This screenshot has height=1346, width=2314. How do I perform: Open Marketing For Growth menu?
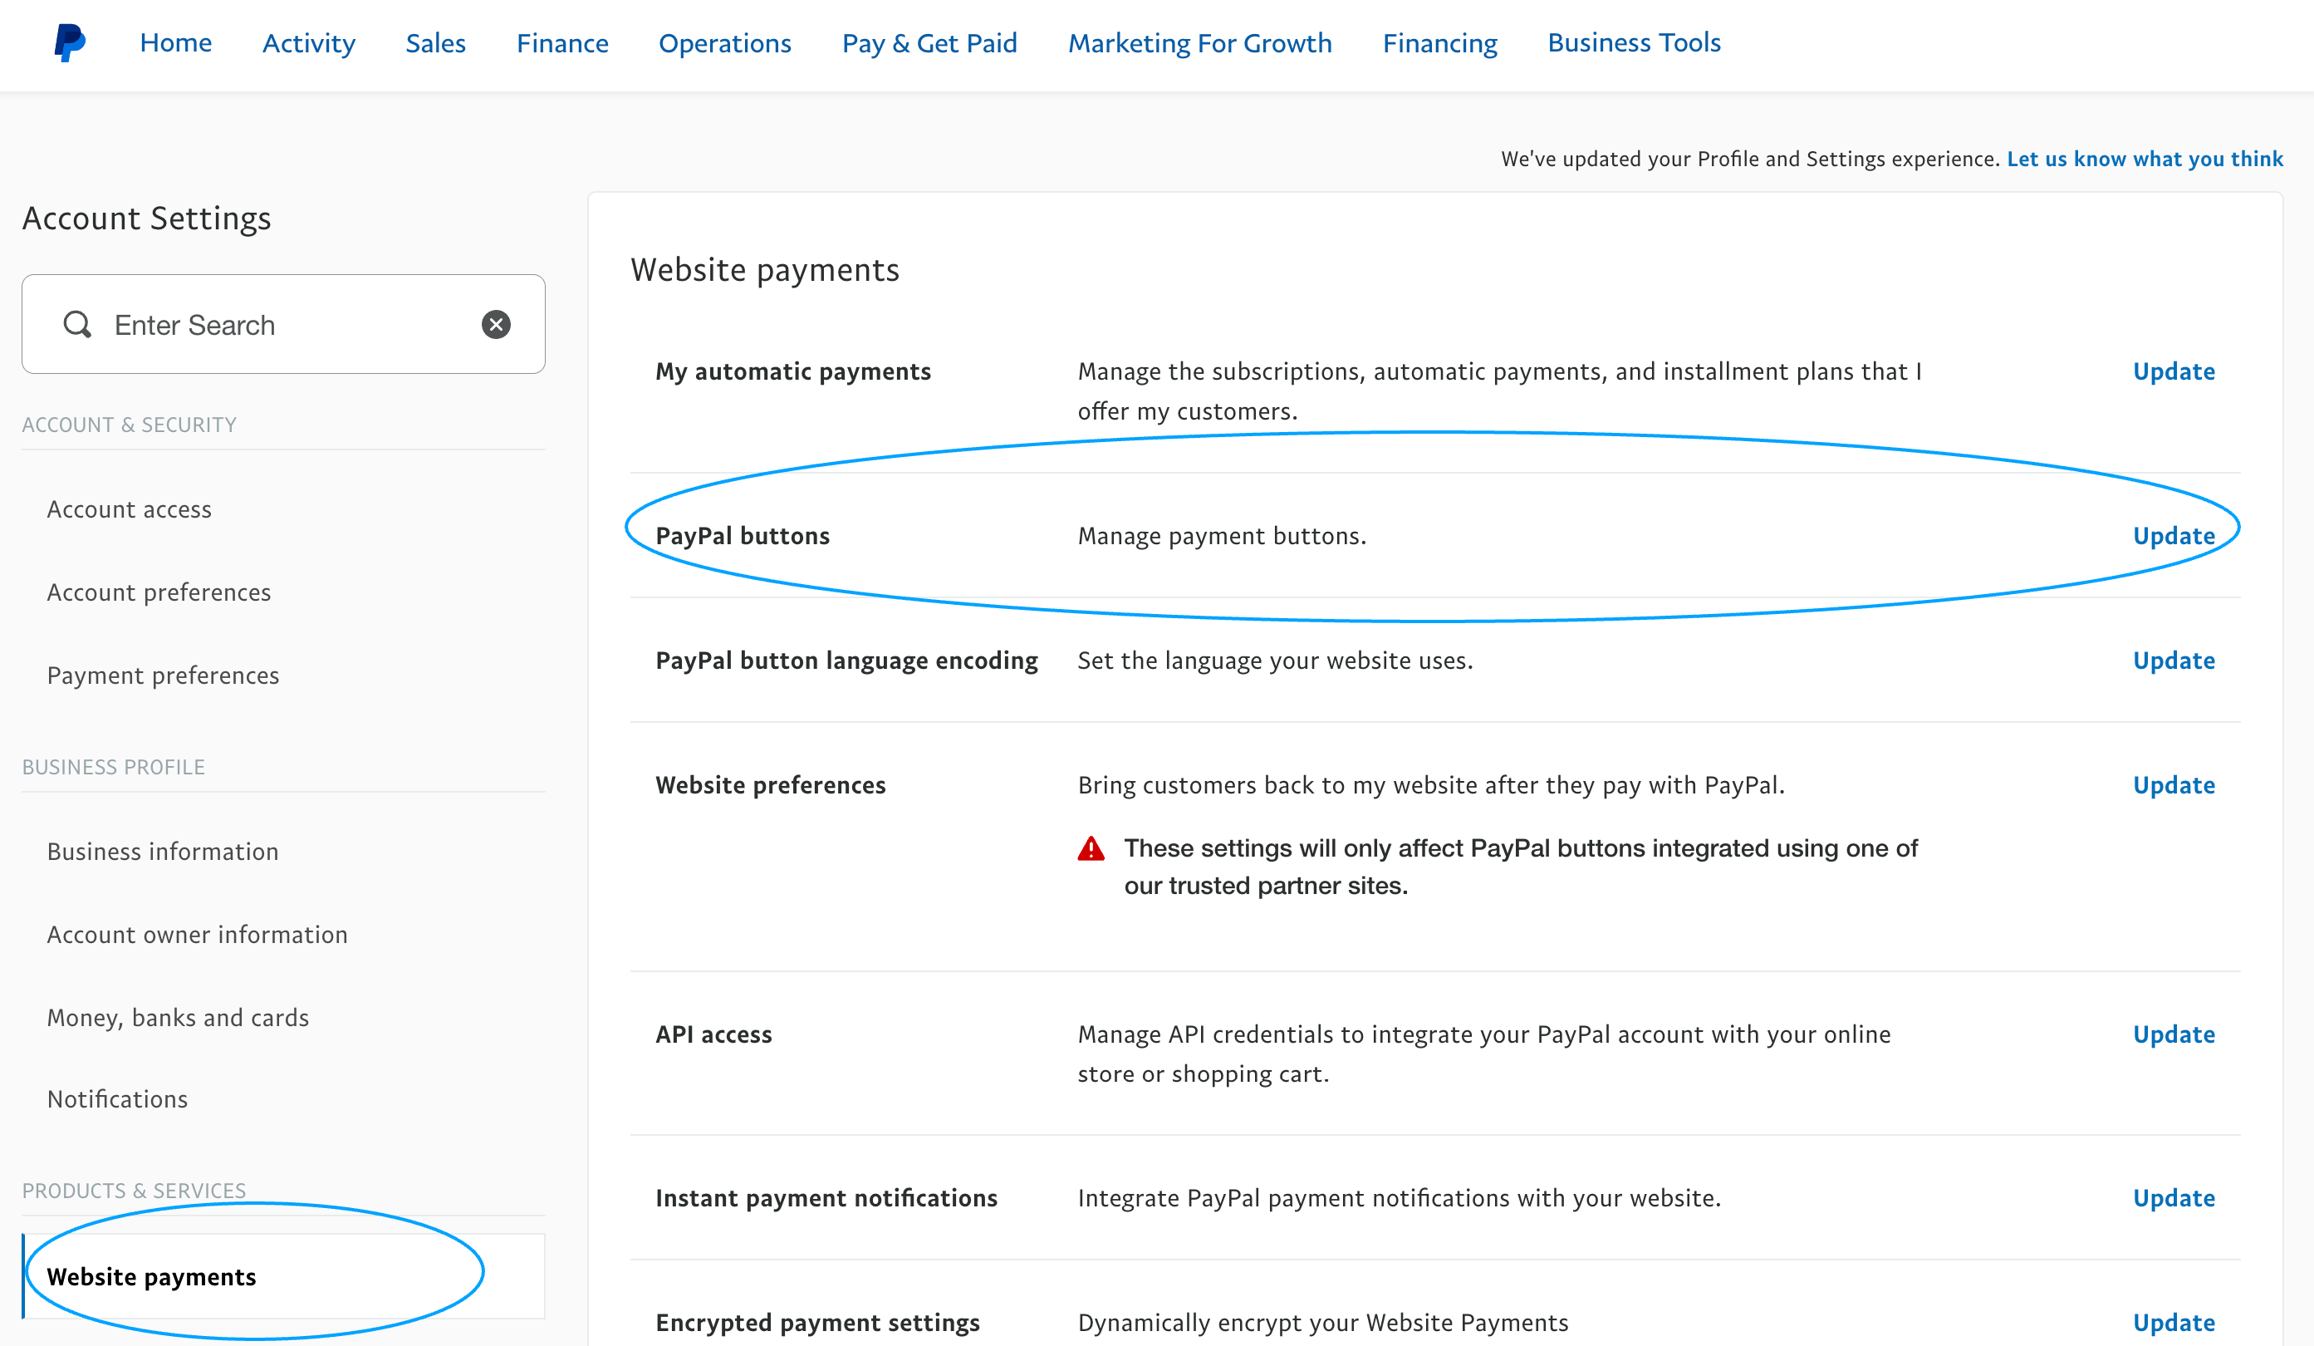tap(1199, 43)
